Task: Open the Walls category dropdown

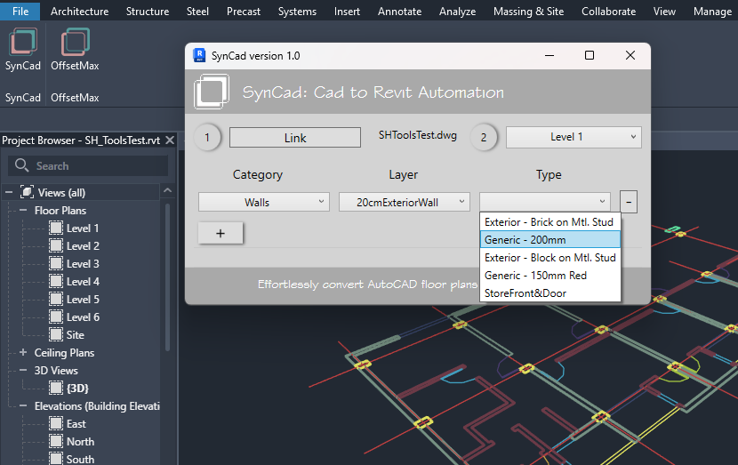Action: (x=263, y=203)
